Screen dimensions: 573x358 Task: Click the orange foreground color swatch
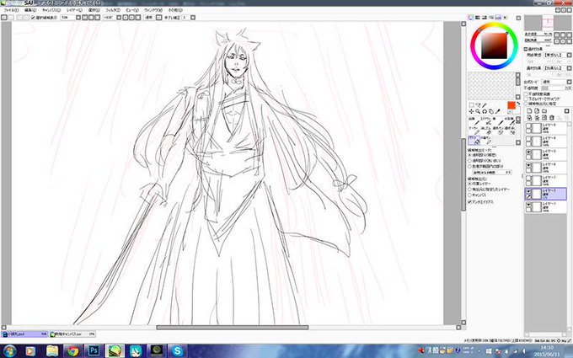pyautogui.click(x=511, y=105)
